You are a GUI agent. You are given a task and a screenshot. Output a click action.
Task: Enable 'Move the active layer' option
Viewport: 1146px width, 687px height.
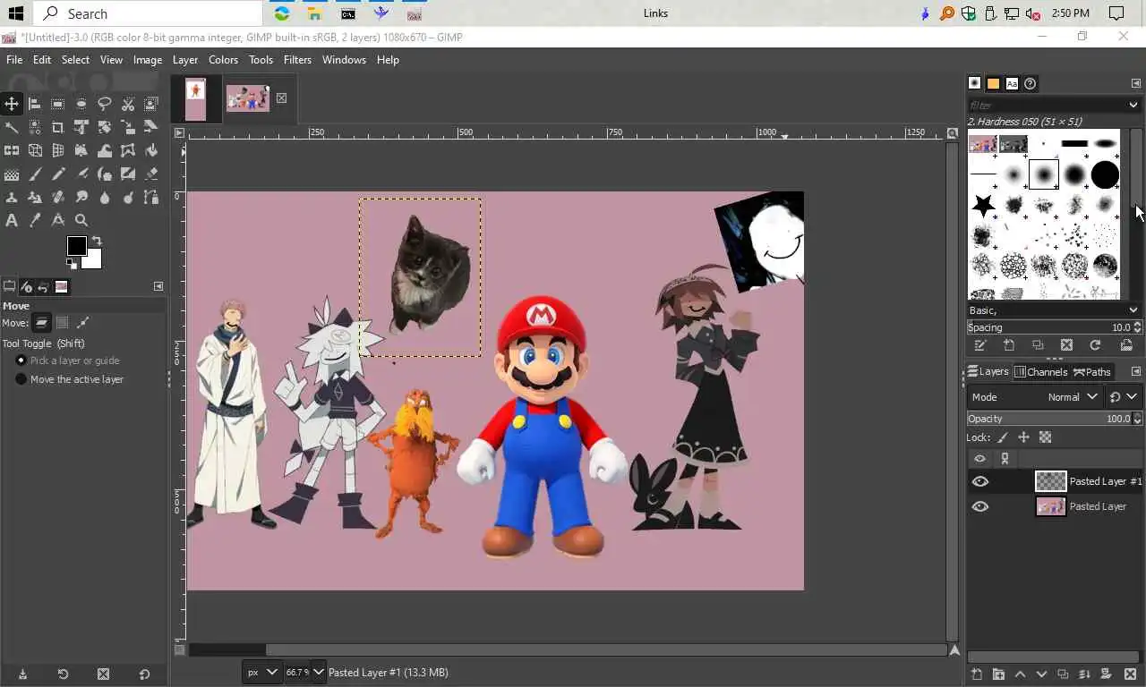coord(21,379)
